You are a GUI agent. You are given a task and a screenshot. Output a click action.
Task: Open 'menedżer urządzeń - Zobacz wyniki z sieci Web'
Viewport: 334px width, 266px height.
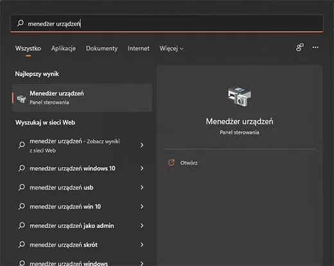[x=82, y=146]
